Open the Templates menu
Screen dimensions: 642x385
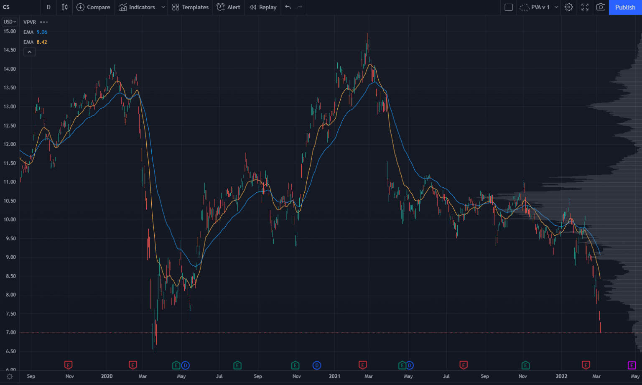tap(190, 7)
